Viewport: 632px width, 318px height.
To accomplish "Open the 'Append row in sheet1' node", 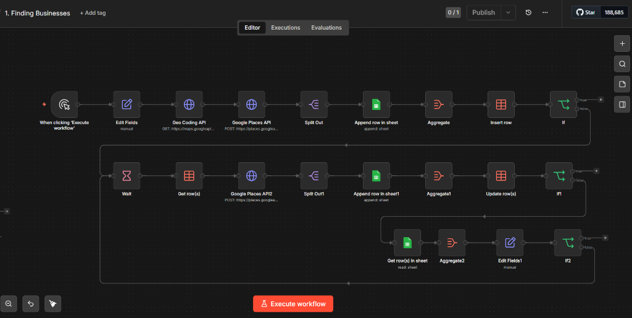I will tap(376, 176).
